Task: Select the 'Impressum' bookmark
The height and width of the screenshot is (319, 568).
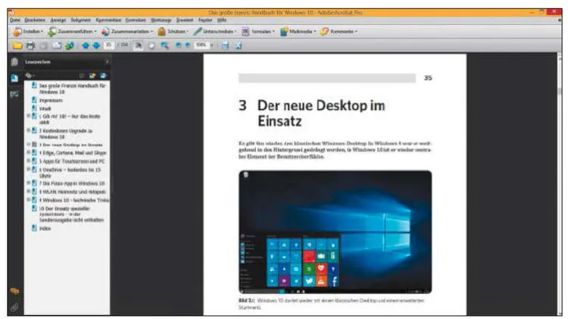Action: (x=51, y=101)
